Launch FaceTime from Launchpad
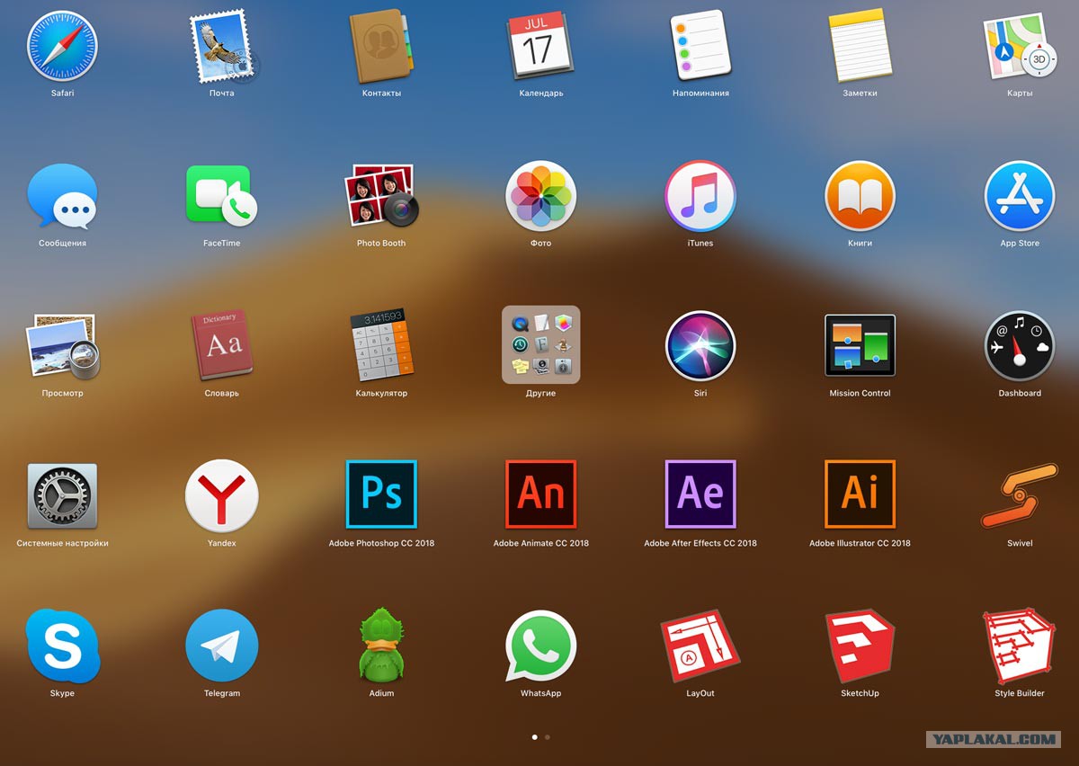This screenshot has width=1079, height=766. click(222, 196)
